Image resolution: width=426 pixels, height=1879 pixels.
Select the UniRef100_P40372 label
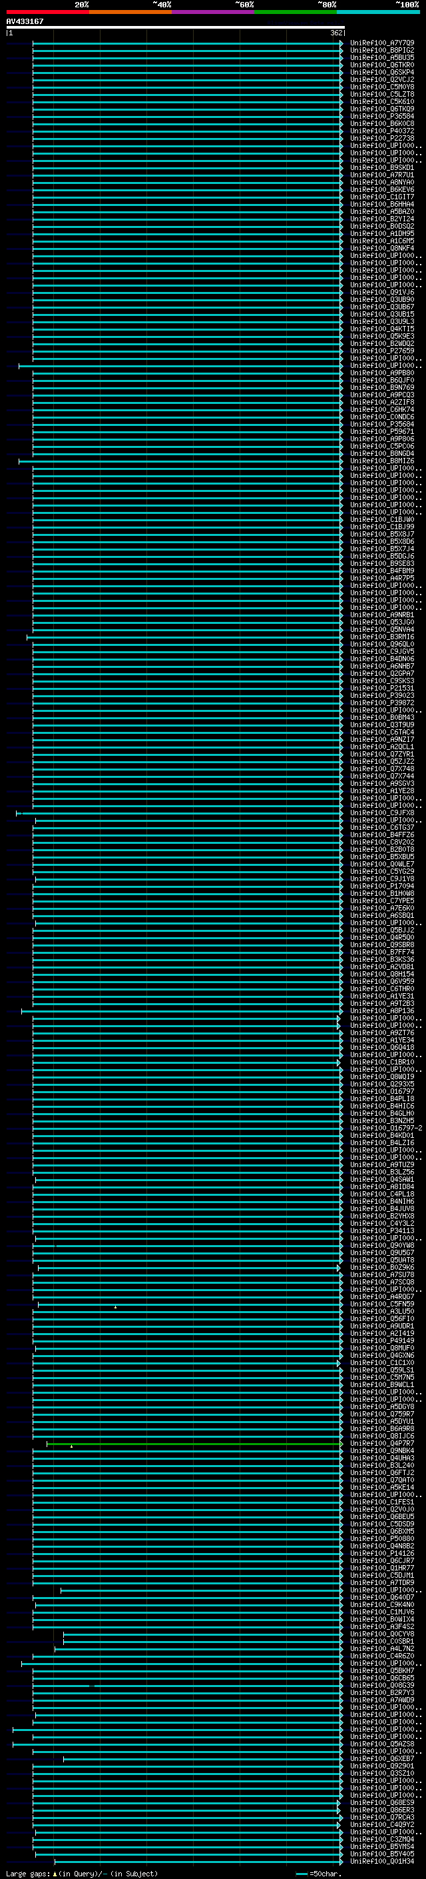pos(381,131)
